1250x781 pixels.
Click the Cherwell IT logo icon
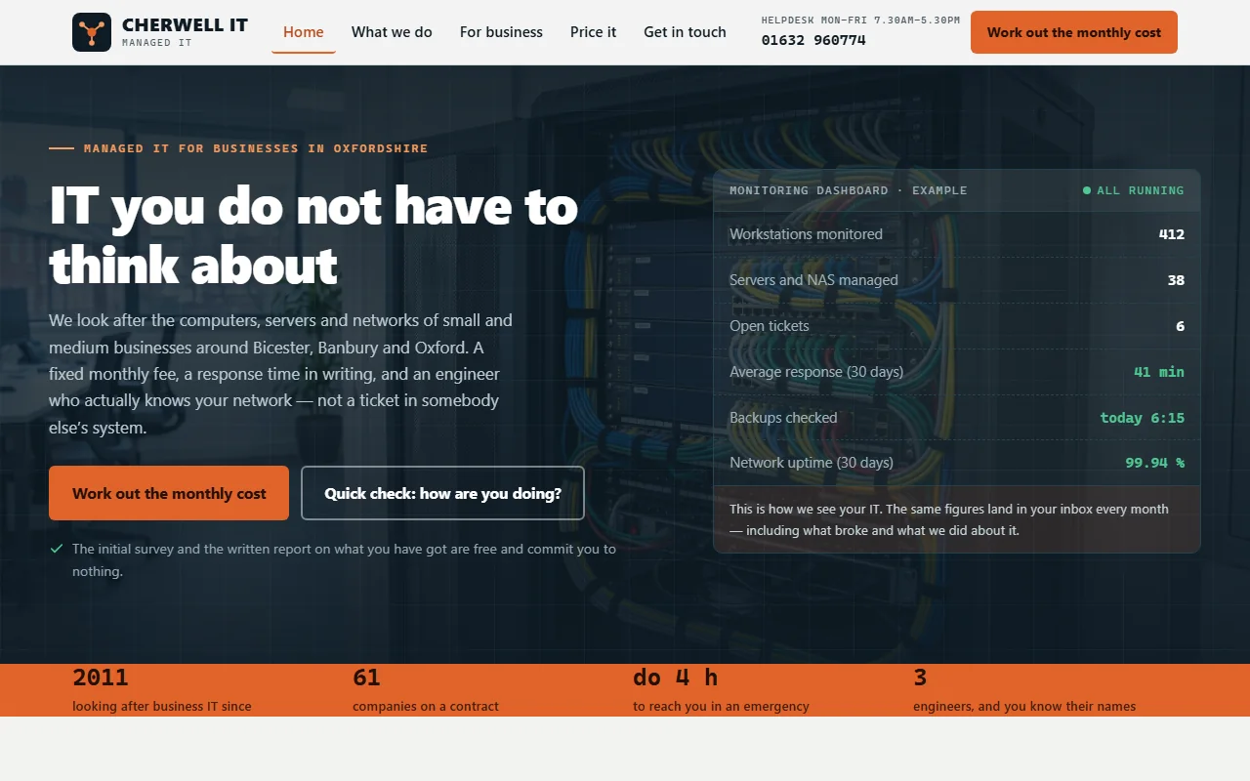click(x=92, y=32)
